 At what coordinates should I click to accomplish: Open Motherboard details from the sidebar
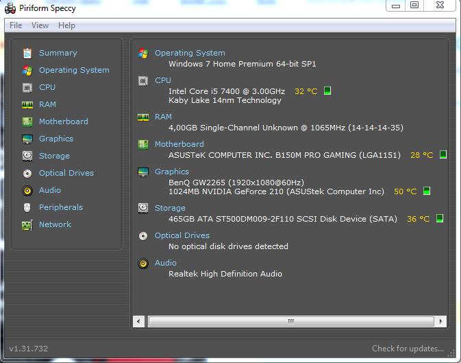point(64,121)
